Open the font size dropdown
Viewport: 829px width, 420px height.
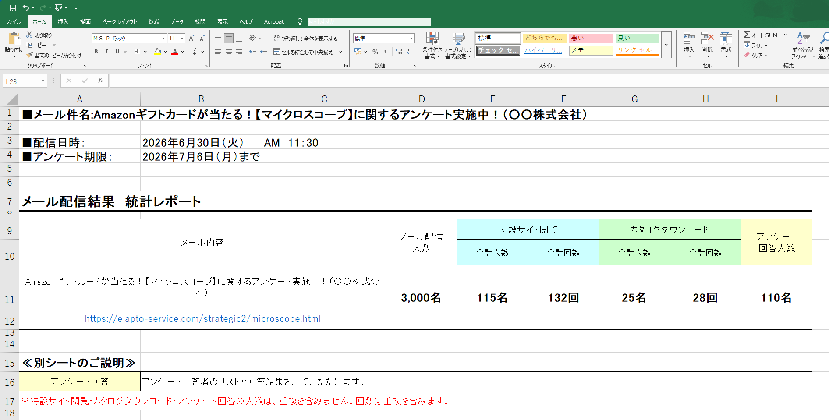click(x=182, y=39)
